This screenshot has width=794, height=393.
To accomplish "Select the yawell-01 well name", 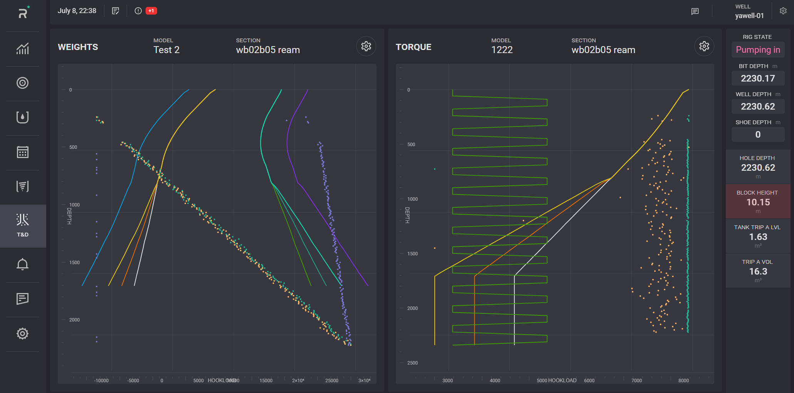I will coord(749,16).
